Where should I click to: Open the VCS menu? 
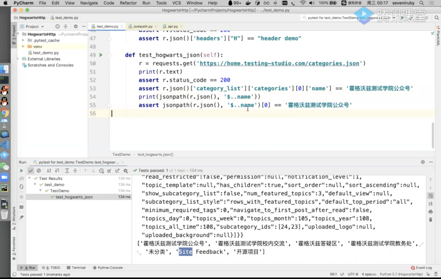[177, 3]
